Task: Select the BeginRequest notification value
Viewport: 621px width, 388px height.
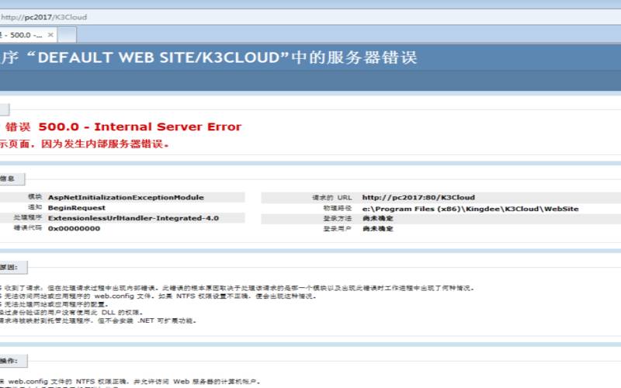Action: point(77,208)
